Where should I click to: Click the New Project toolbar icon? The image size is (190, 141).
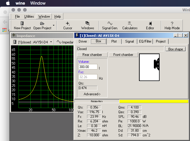pos(22,25)
